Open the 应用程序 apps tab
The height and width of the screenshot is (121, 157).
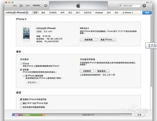click(x=53, y=13)
